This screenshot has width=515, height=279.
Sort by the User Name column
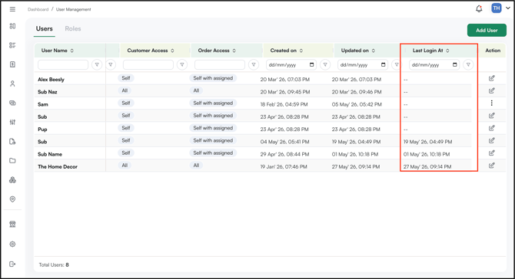[72, 51]
